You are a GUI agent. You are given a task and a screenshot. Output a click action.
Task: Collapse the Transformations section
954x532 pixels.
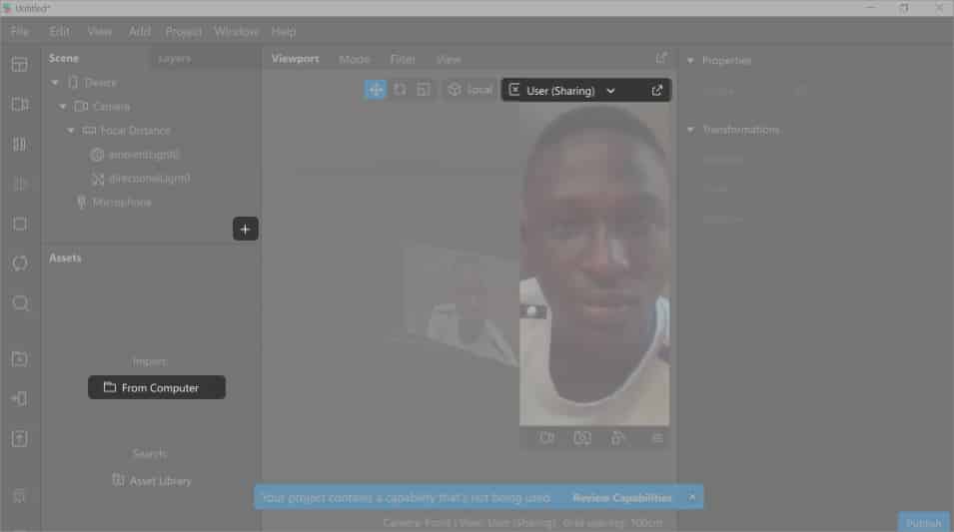click(x=689, y=130)
